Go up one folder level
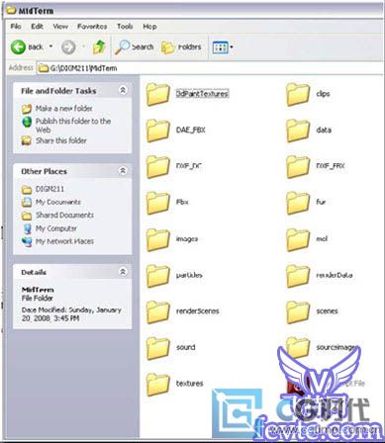 [x=99, y=47]
